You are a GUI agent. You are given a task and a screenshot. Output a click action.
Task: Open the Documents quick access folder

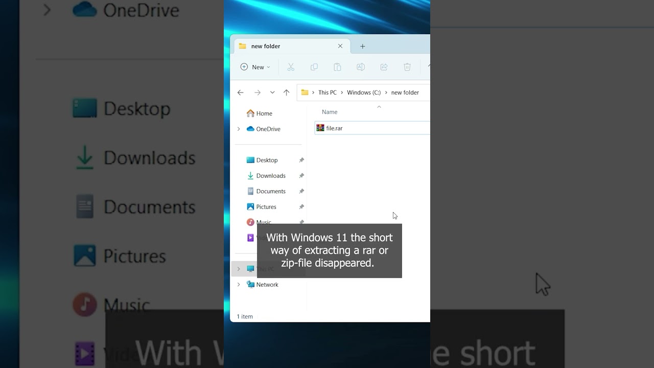point(271,191)
